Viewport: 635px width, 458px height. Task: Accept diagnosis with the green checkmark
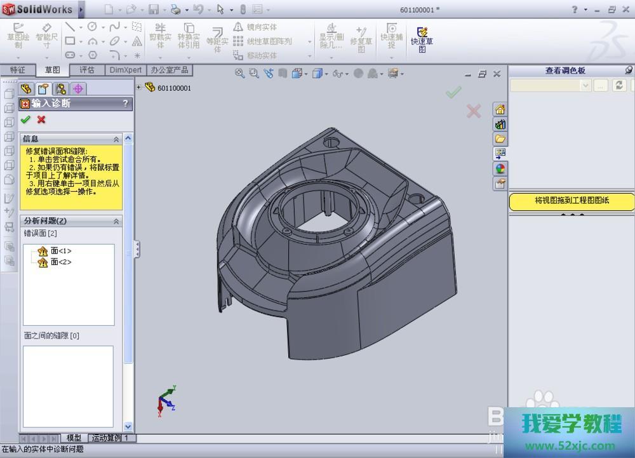(25, 119)
